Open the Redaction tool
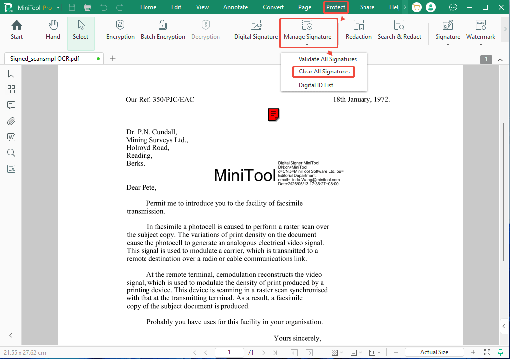510x359 pixels. click(359, 30)
